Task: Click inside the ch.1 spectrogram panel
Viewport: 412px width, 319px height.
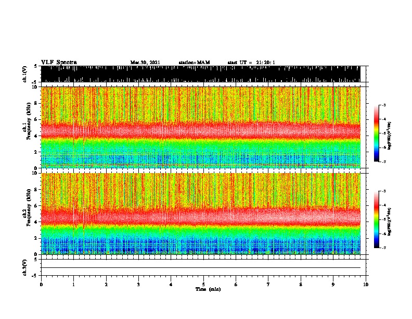Action: (x=200, y=127)
